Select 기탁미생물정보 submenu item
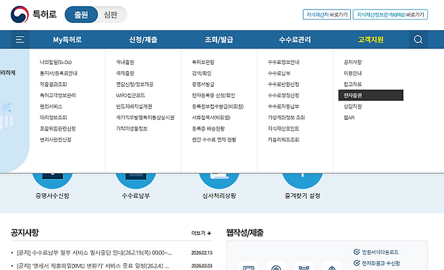Viewport: 444px width, 270px height. point(132,129)
